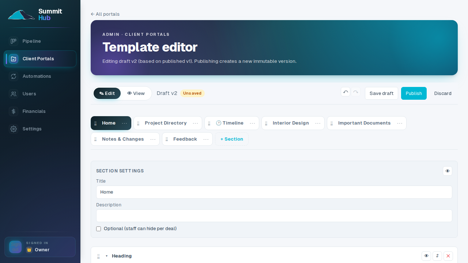The width and height of the screenshot is (468, 263).
Task: Collapse the Heading block
Action: pos(107,256)
